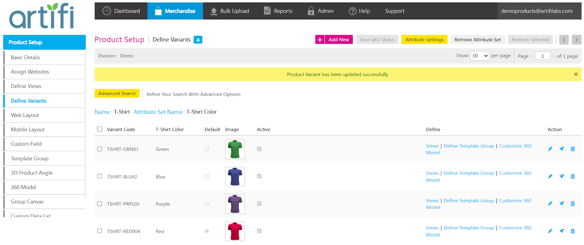Check the TSHRT-RED004 row checkbox
Image resolution: width=584 pixels, height=245 pixels.
point(100,231)
